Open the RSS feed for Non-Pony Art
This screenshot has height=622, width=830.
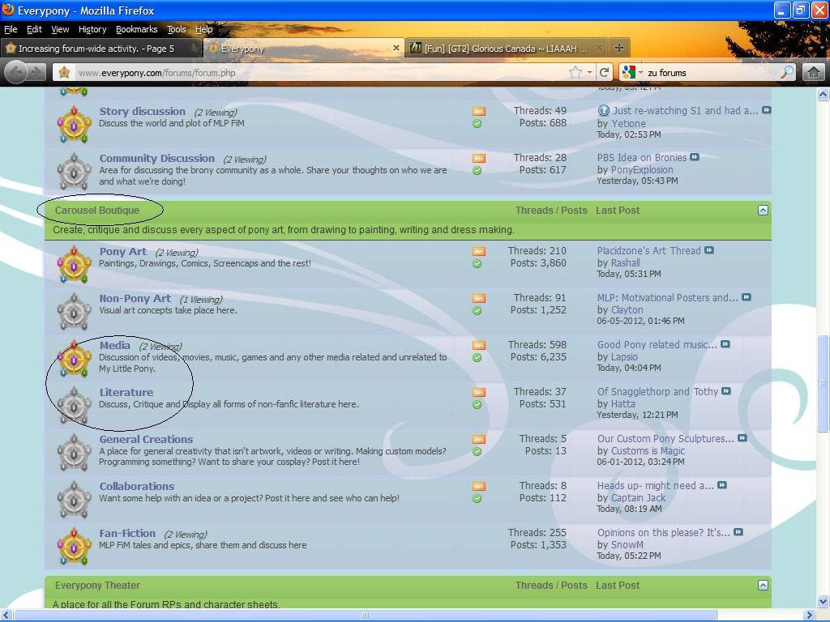(478, 298)
